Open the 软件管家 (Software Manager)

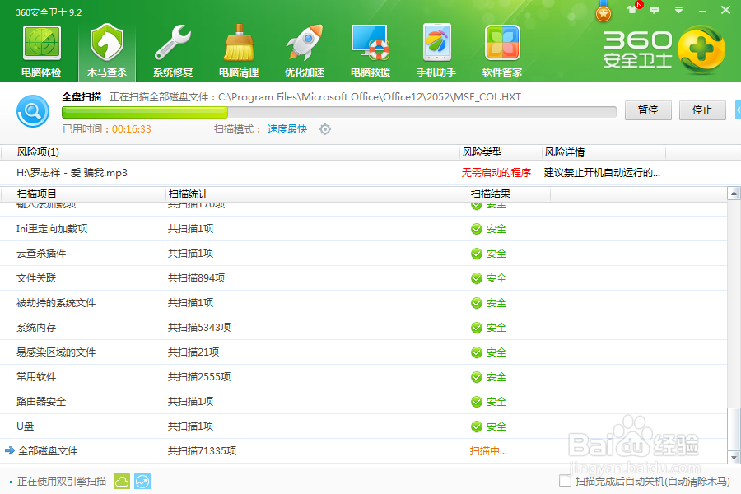tap(501, 48)
